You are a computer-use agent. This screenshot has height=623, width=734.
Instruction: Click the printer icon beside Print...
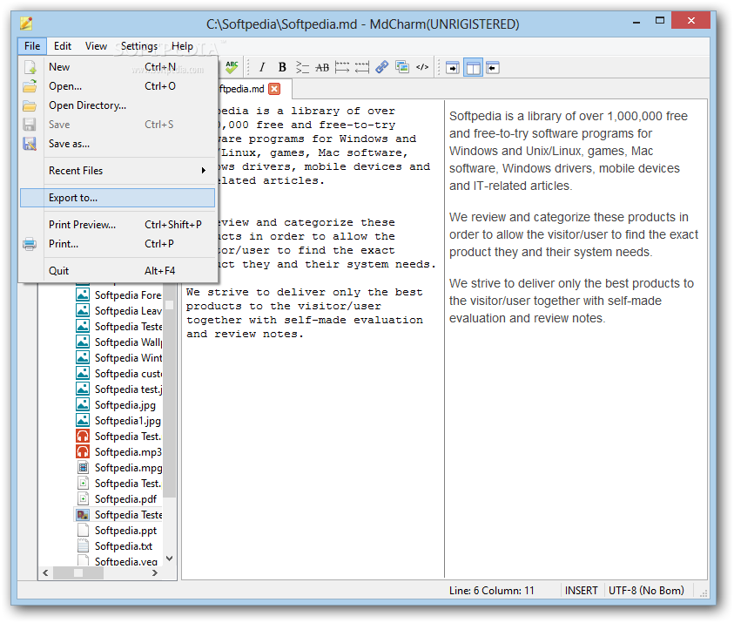(x=30, y=244)
